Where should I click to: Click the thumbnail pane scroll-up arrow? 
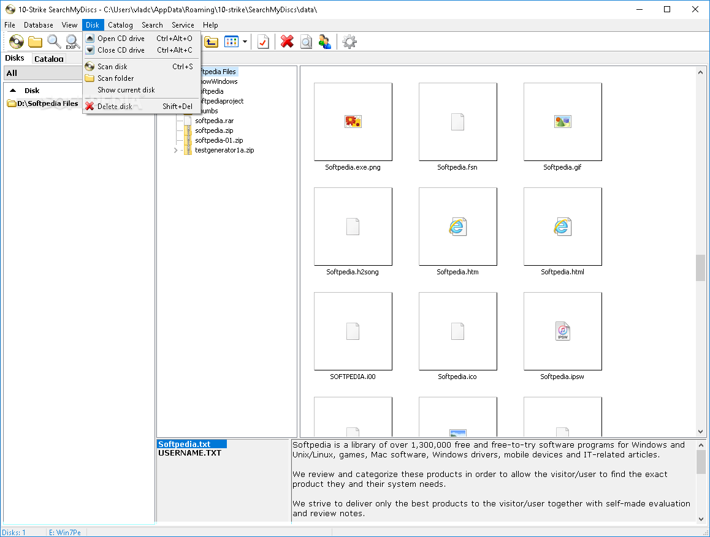pos(700,72)
